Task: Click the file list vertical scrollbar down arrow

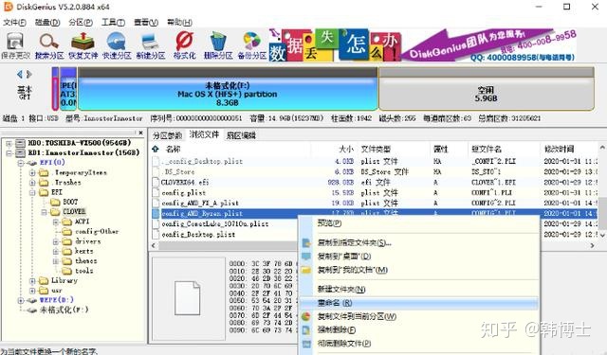Action: tap(602, 236)
